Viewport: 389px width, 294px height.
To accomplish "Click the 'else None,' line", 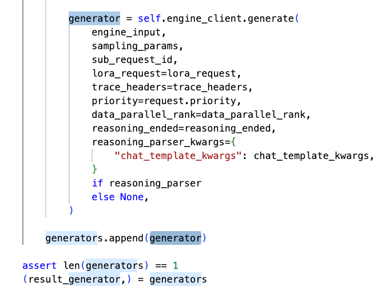I will 120,197.
